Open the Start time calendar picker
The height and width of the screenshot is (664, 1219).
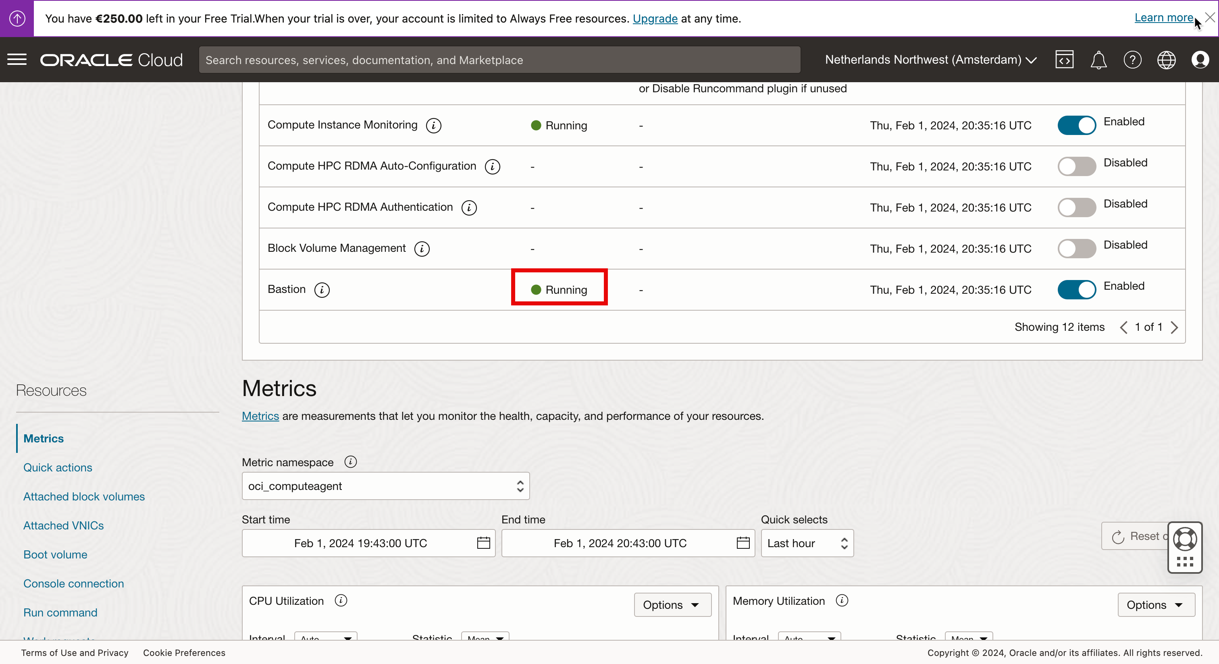483,543
